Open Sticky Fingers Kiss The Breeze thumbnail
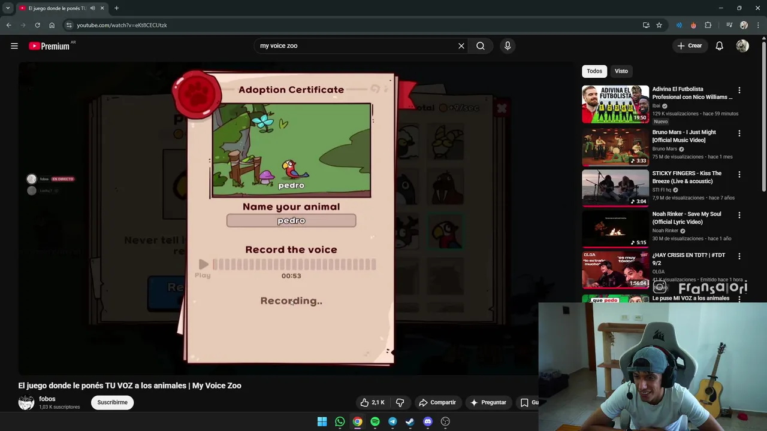Image resolution: width=767 pixels, height=431 pixels. pos(615,187)
